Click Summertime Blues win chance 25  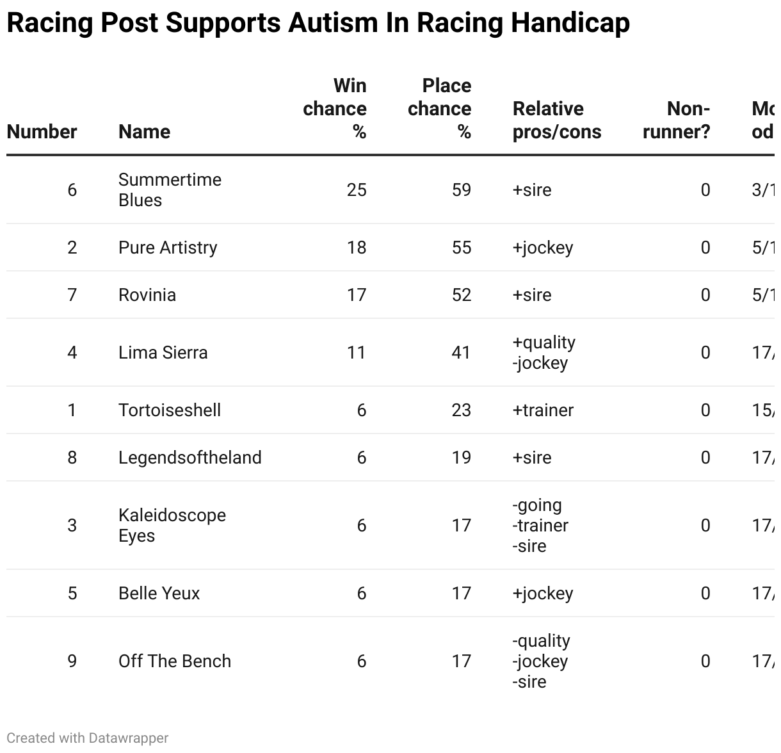coord(357,190)
